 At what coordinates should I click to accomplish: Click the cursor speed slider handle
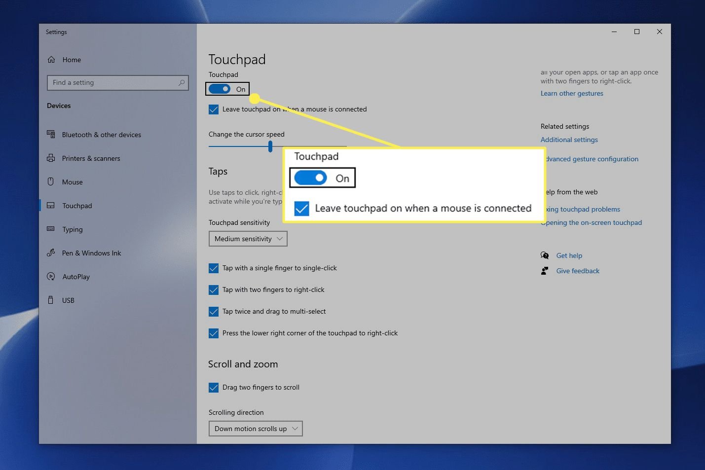(270, 146)
